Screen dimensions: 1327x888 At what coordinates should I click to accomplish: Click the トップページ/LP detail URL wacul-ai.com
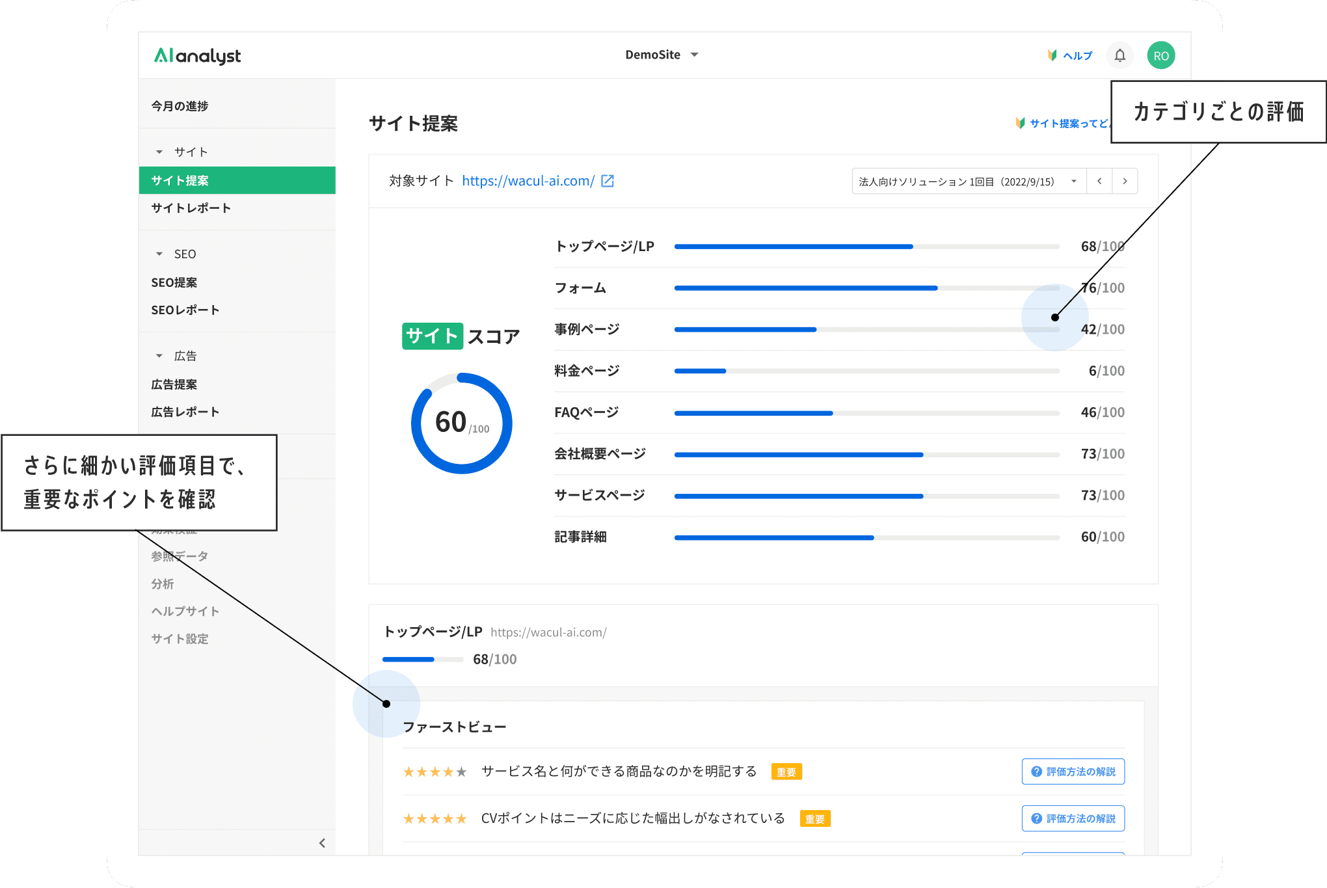[548, 632]
